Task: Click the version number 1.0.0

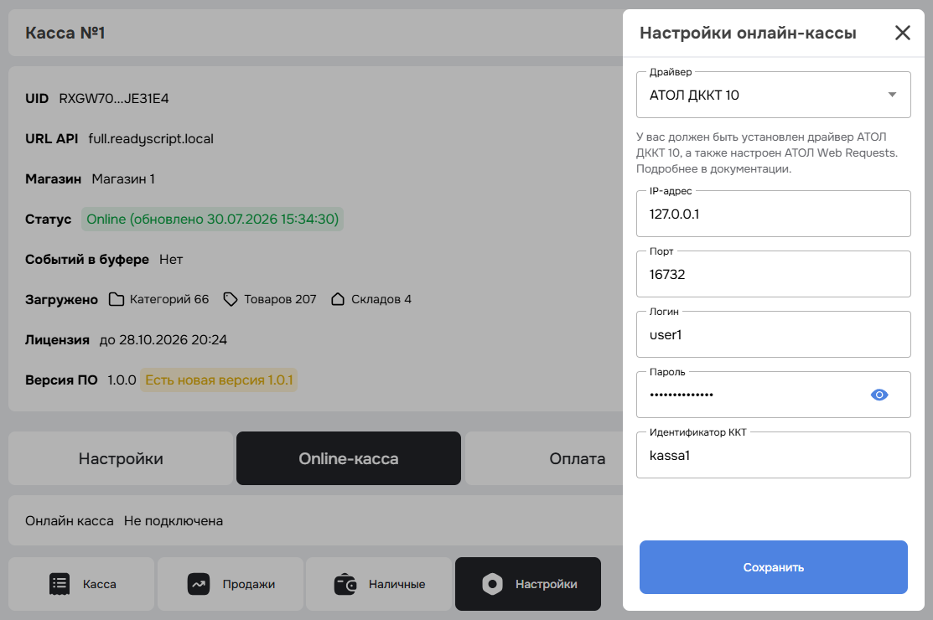Action: 122,380
